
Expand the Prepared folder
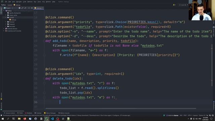(x=6, y=24)
